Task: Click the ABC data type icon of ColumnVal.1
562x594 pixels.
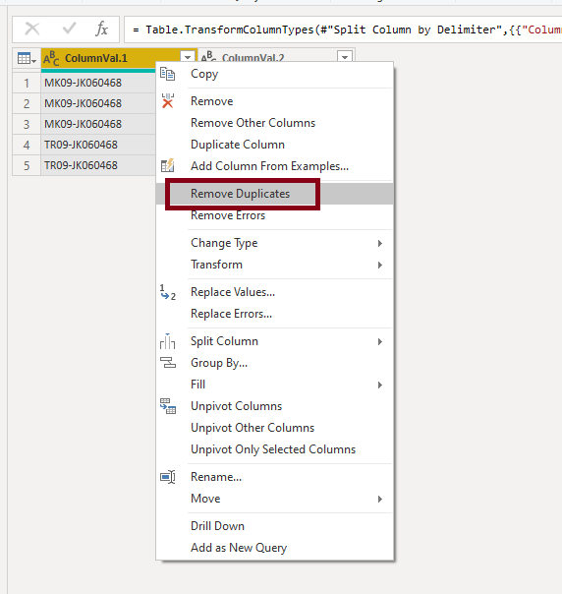Action: coord(51,58)
